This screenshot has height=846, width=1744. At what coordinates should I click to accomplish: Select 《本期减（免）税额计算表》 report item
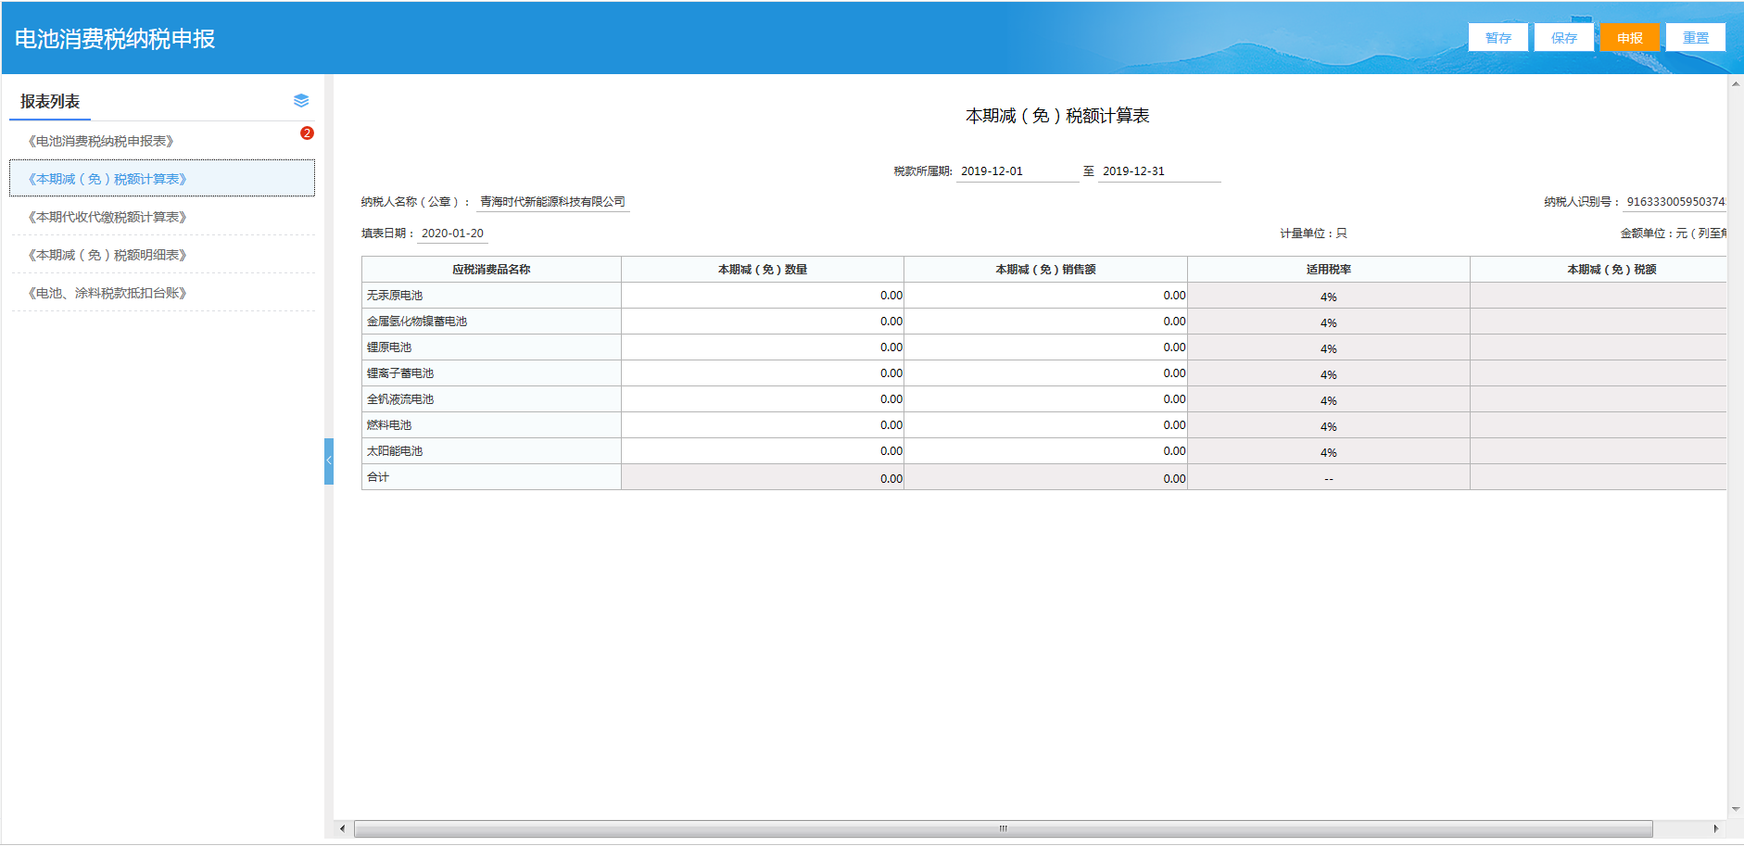[x=107, y=179]
